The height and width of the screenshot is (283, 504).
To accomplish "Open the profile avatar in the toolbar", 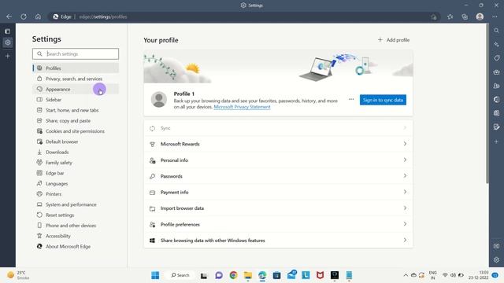I will pyautogui.click(x=480, y=17).
